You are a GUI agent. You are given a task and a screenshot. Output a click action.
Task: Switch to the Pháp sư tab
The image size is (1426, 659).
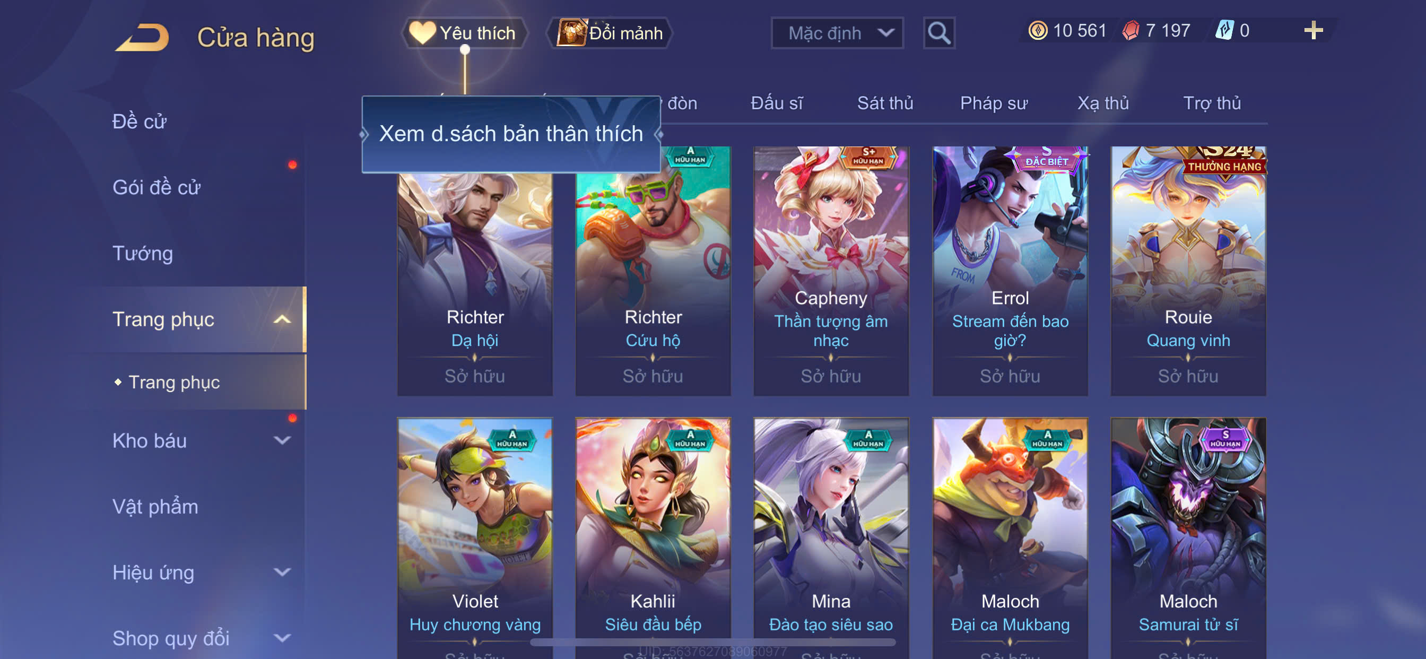point(994,103)
